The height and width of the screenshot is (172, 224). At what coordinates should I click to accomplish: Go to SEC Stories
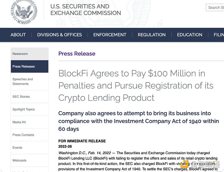point(29,97)
